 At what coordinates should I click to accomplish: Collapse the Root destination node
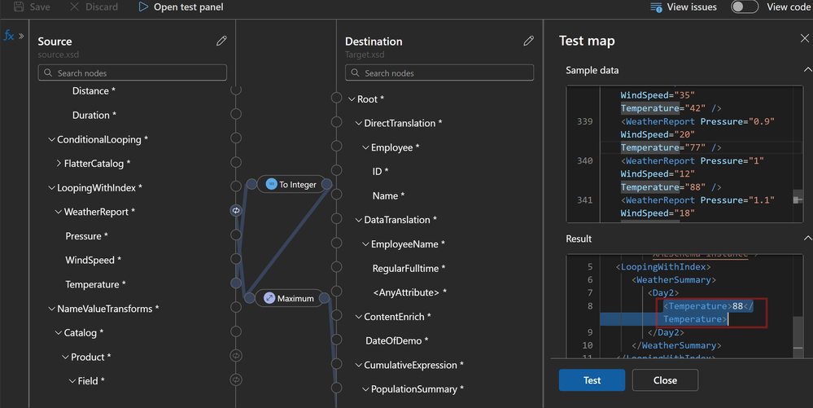coord(352,99)
